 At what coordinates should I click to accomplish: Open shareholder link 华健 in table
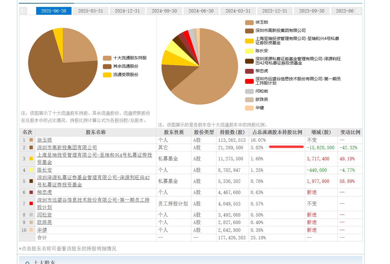pyautogui.click(x=42, y=230)
